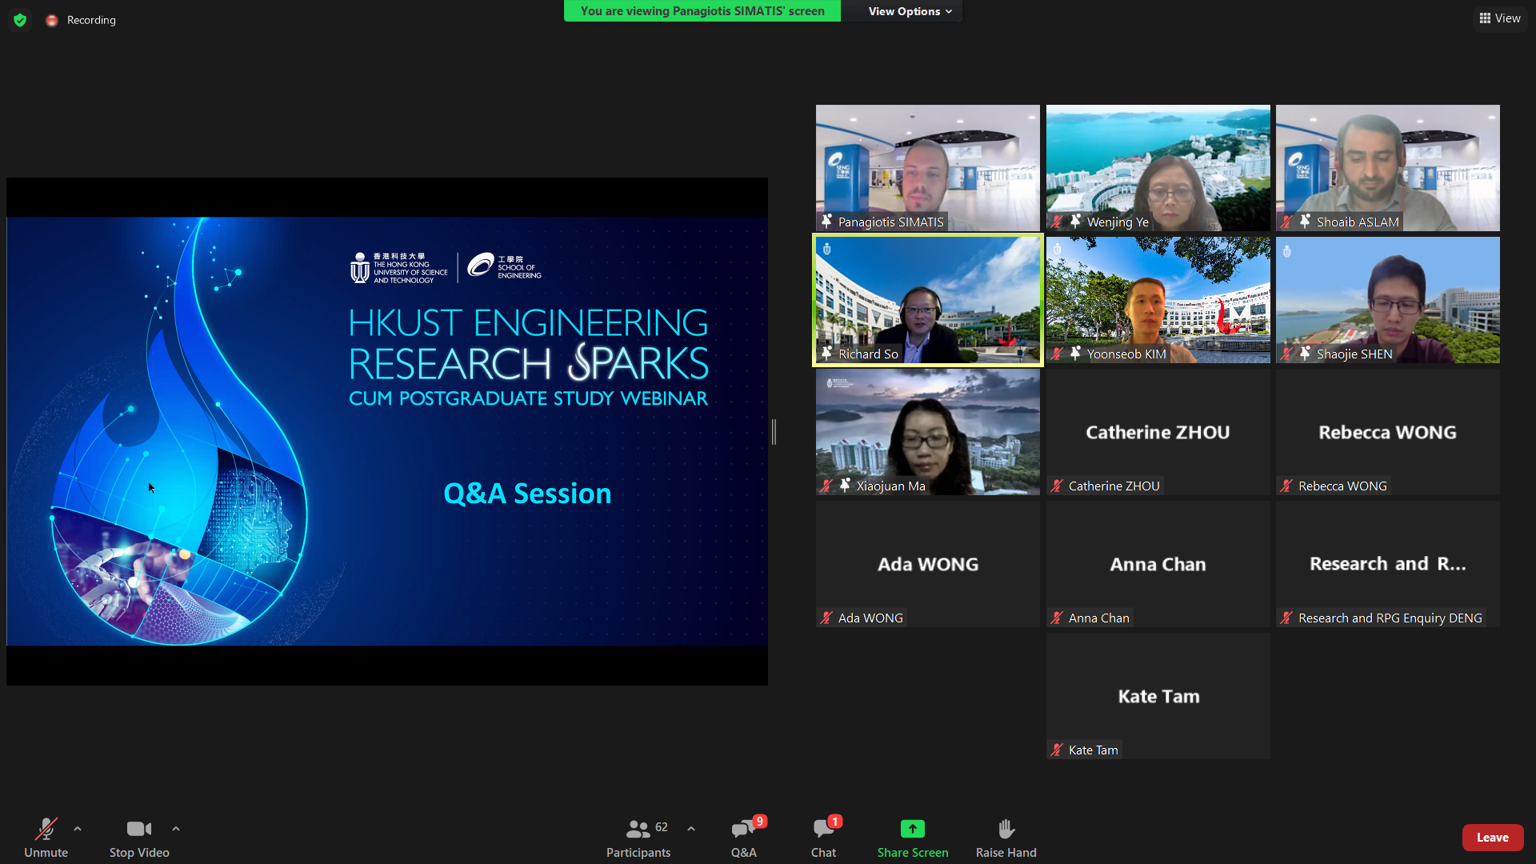
Task: Click the green encryption shield icon
Action: 20,20
